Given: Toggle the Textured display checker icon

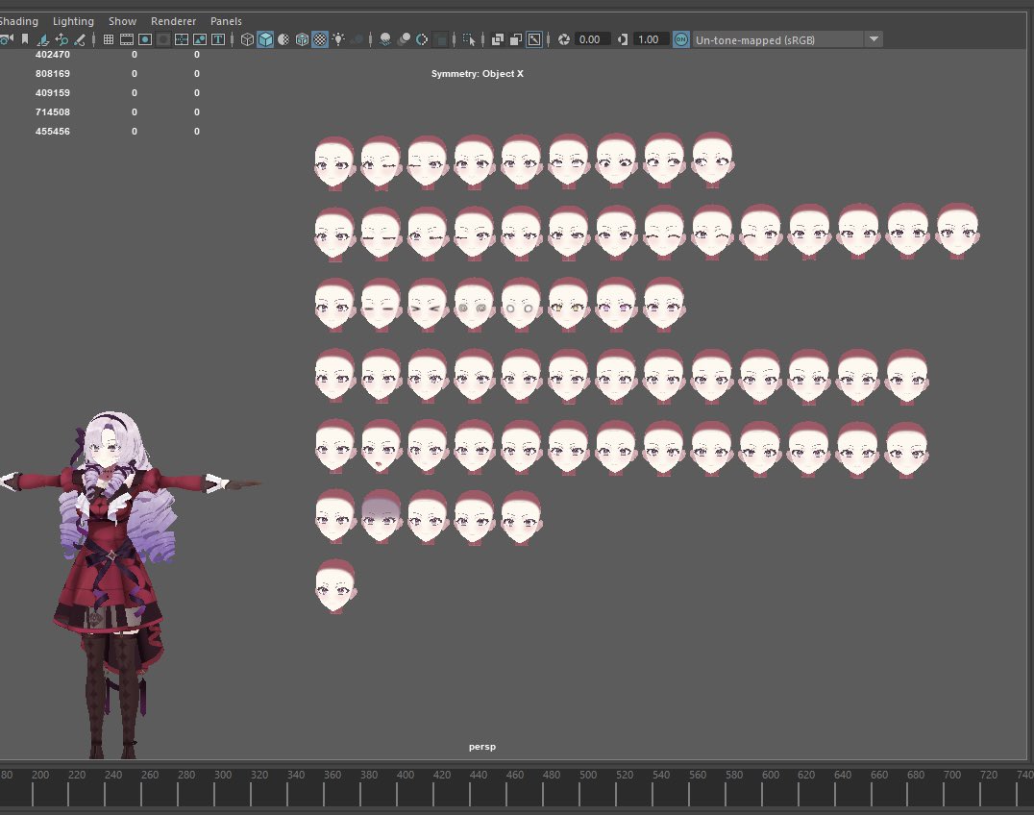Looking at the screenshot, I should (x=320, y=39).
